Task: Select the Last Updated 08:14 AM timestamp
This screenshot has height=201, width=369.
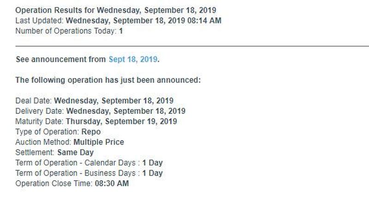Action: click(x=143, y=21)
